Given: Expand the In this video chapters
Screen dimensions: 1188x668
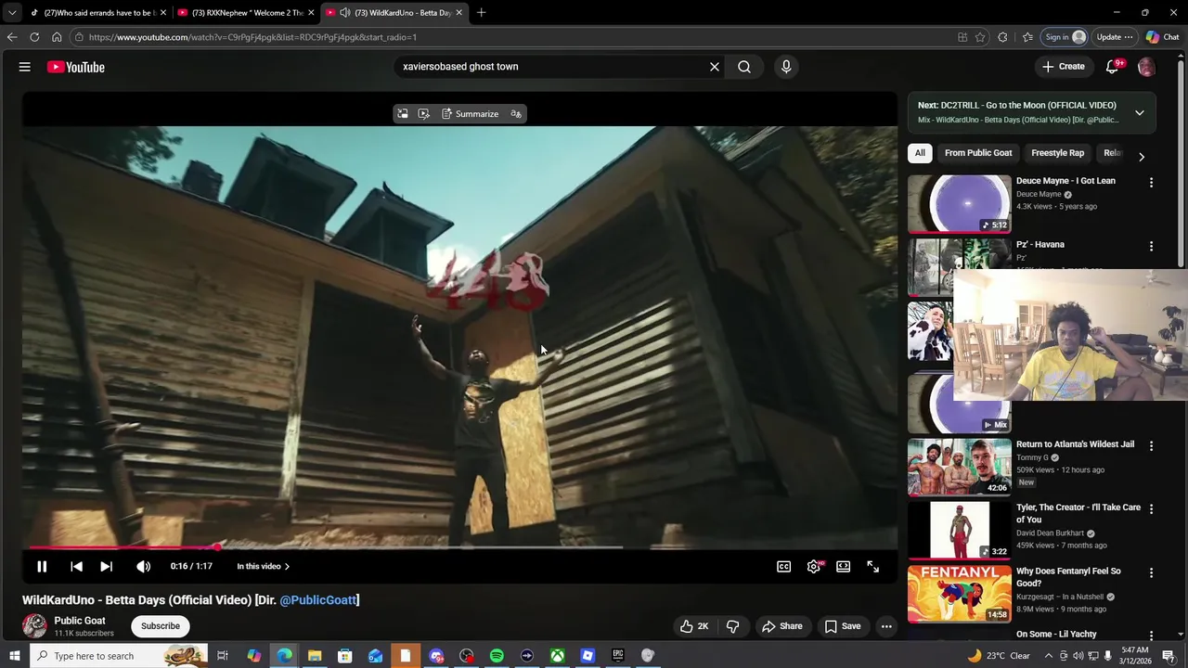Looking at the screenshot, I should (263, 566).
